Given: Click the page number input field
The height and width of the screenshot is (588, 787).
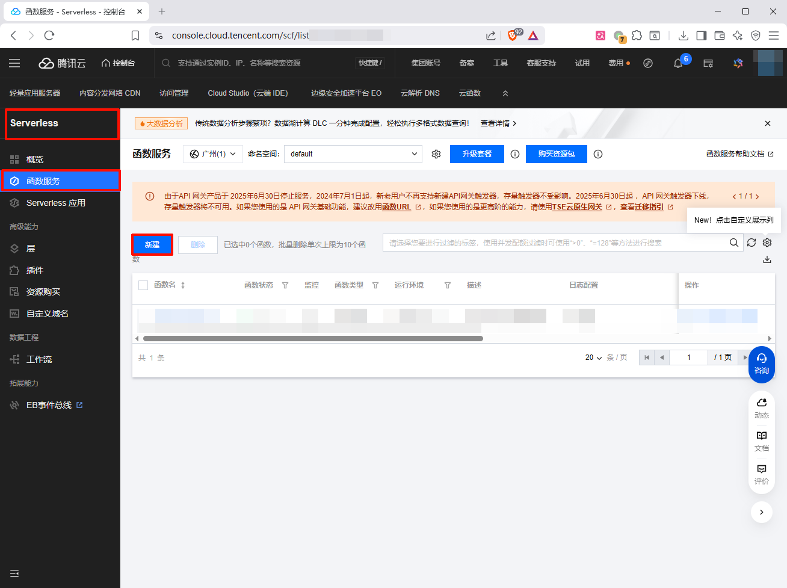Looking at the screenshot, I should [689, 357].
